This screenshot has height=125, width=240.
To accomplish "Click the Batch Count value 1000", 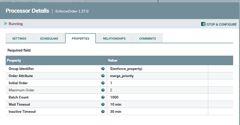I will point(114,97).
